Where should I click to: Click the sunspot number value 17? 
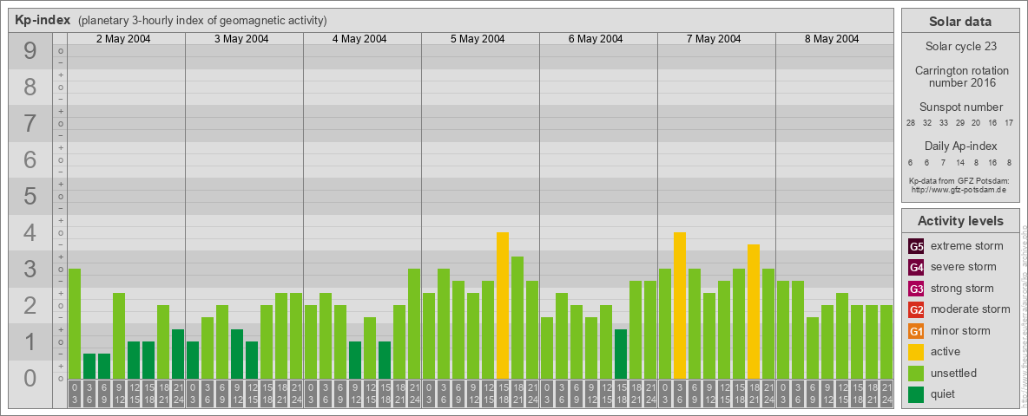pos(1010,123)
